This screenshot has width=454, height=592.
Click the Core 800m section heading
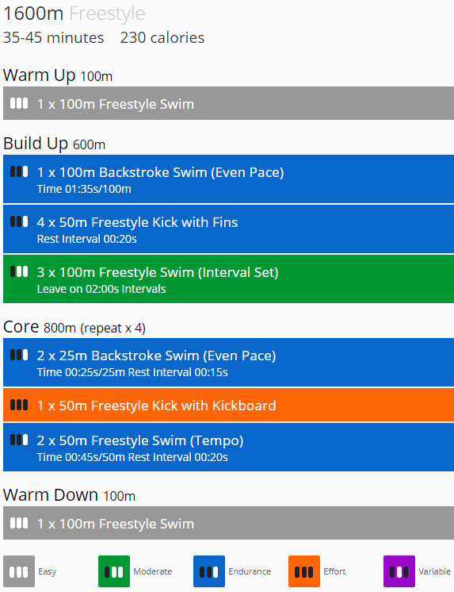pos(74,327)
